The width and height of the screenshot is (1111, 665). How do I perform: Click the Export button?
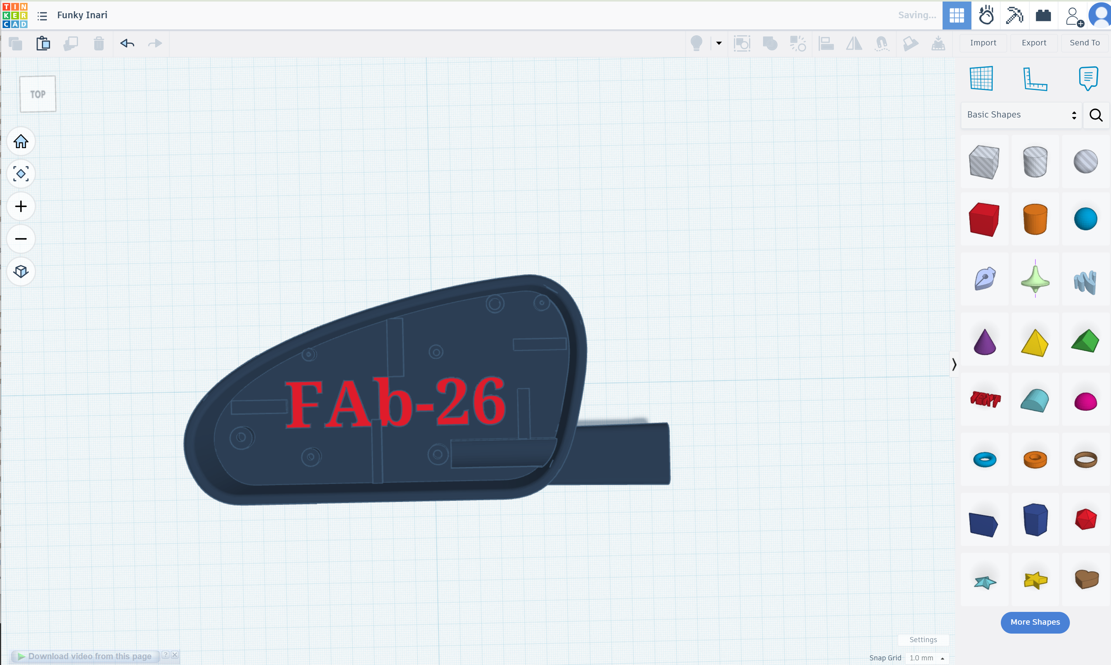click(1034, 43)
